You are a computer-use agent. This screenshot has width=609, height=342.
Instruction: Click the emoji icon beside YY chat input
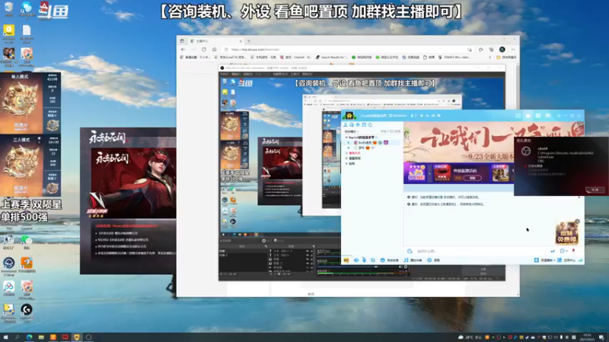[410, 252]
